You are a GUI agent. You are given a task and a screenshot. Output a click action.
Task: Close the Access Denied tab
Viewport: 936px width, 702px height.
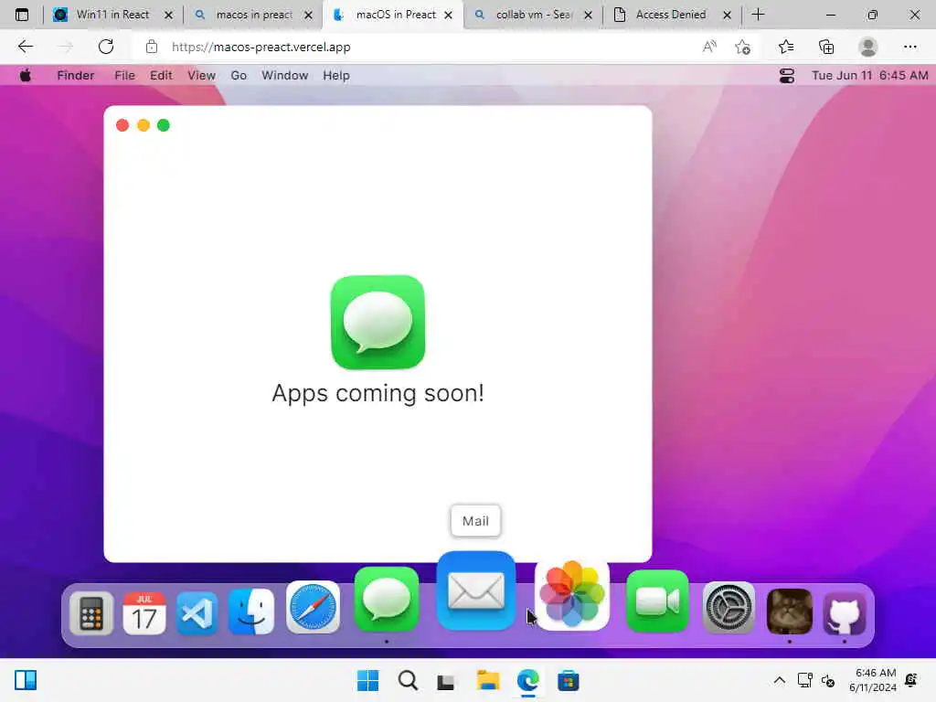pos(727,15)
